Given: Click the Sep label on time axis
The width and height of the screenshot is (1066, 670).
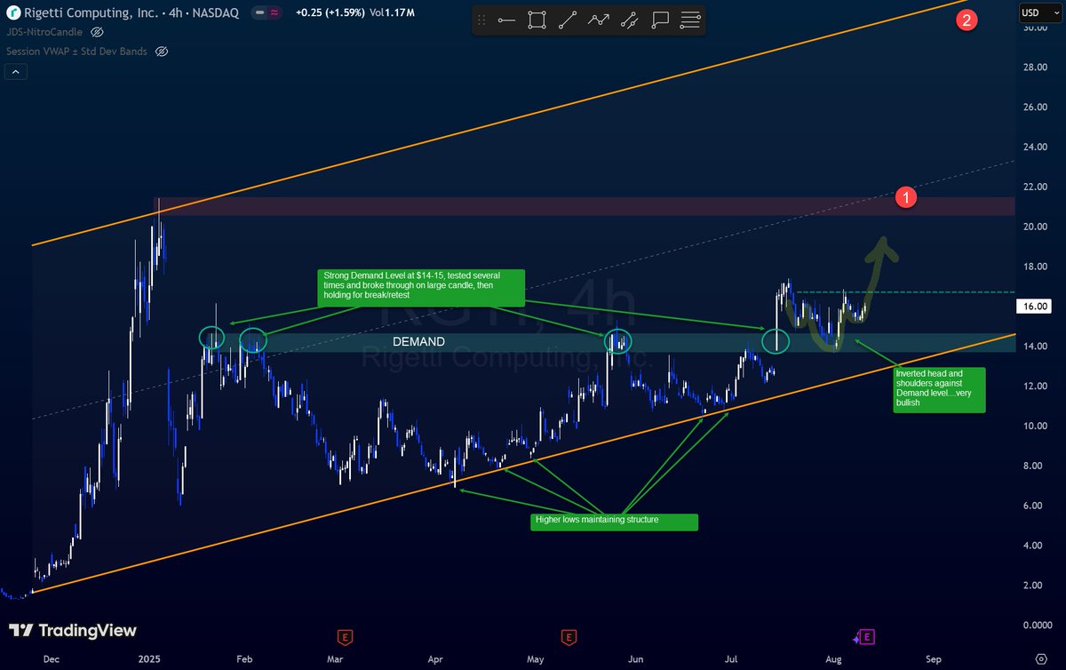Looking at the screenshot, I should coord(933,659).
